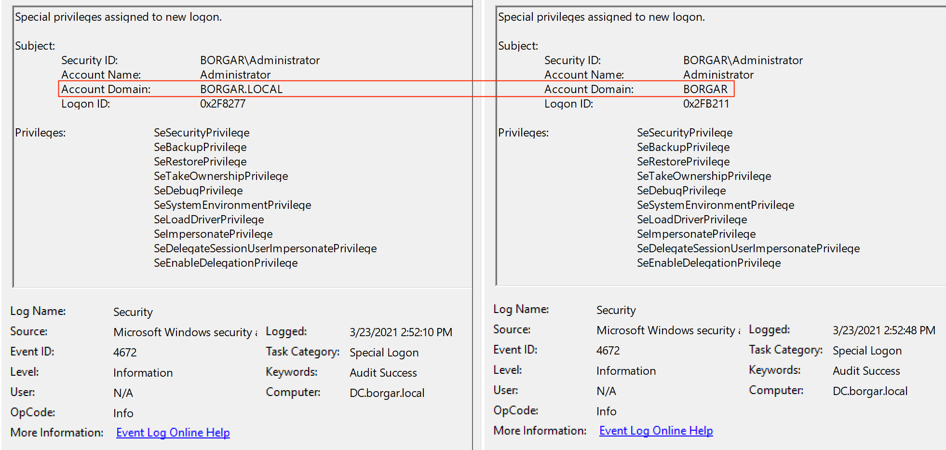Viewport: 946px width, 450px height.
Task: Select Logon ID value 0x2F8277
Action: coord(223,104)
